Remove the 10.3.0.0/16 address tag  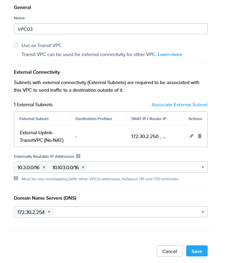(x=44, y=167)
